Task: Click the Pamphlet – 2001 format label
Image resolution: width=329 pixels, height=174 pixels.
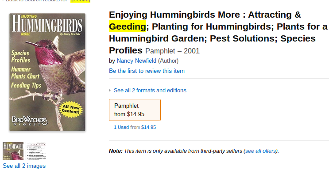Action: coord(173,51)
